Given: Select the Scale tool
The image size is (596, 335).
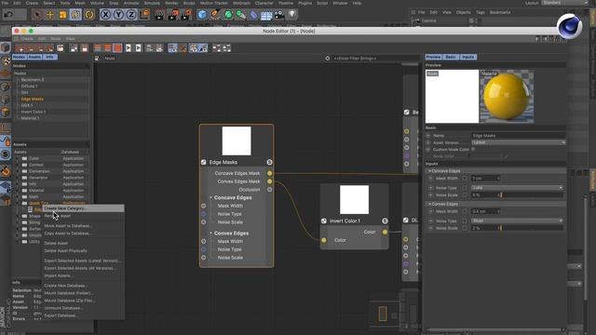Looking at the screenshot, I should pos(62,15).
